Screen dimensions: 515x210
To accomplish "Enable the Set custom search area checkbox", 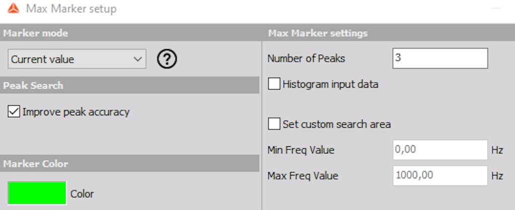I will [x=274, y=124].
